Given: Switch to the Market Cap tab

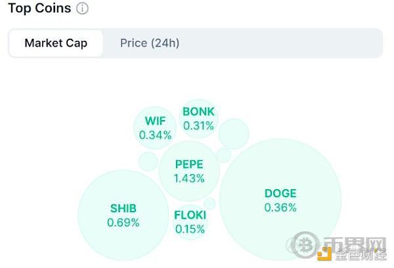Looking at the screenshot, I should coord(56,43).
